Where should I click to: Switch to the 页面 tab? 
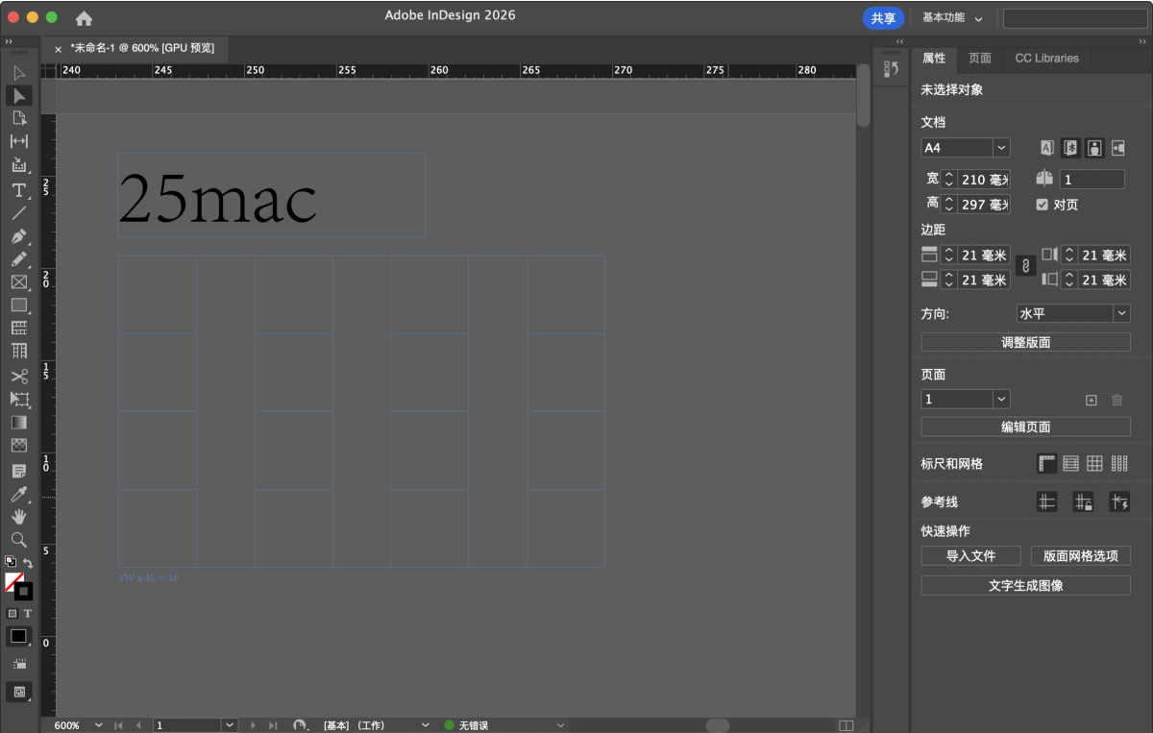(x=980, y=59)
